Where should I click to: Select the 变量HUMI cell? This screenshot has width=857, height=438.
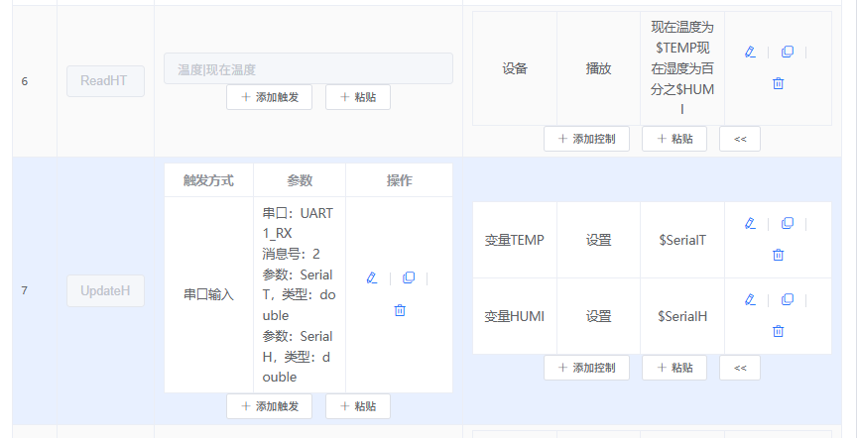(x=515, y=316)
